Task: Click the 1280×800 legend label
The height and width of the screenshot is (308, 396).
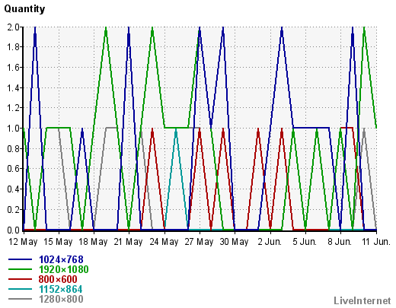Action: (x=61, y=299)
